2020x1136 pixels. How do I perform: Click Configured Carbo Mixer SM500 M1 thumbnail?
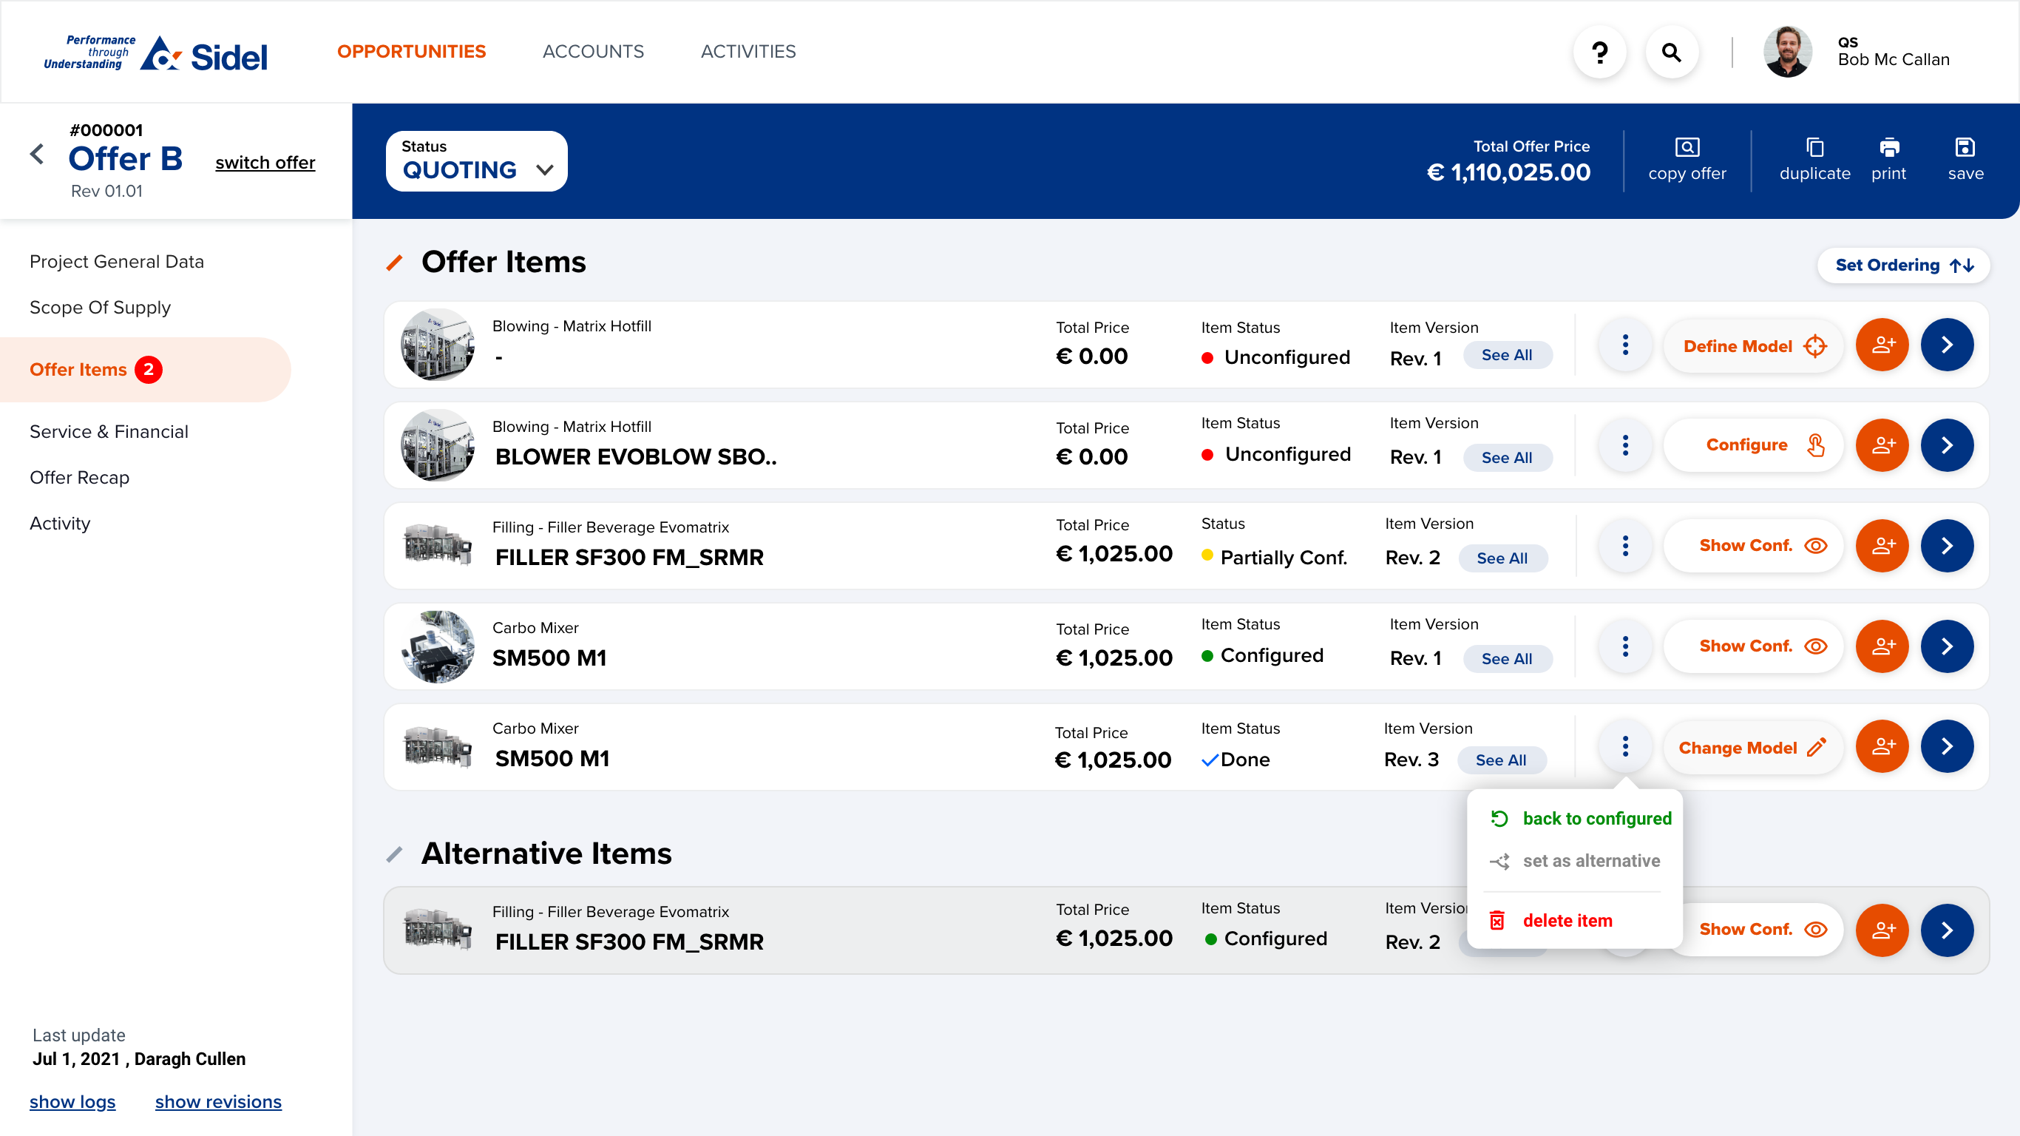[x=438, y=646]
